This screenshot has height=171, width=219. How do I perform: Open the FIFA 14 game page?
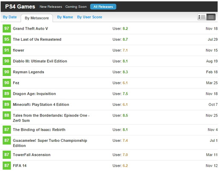20,166
